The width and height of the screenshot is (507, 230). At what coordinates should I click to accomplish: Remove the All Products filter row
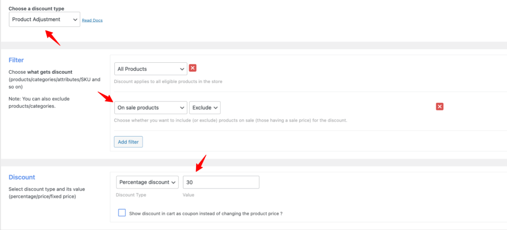pos(193,69)
